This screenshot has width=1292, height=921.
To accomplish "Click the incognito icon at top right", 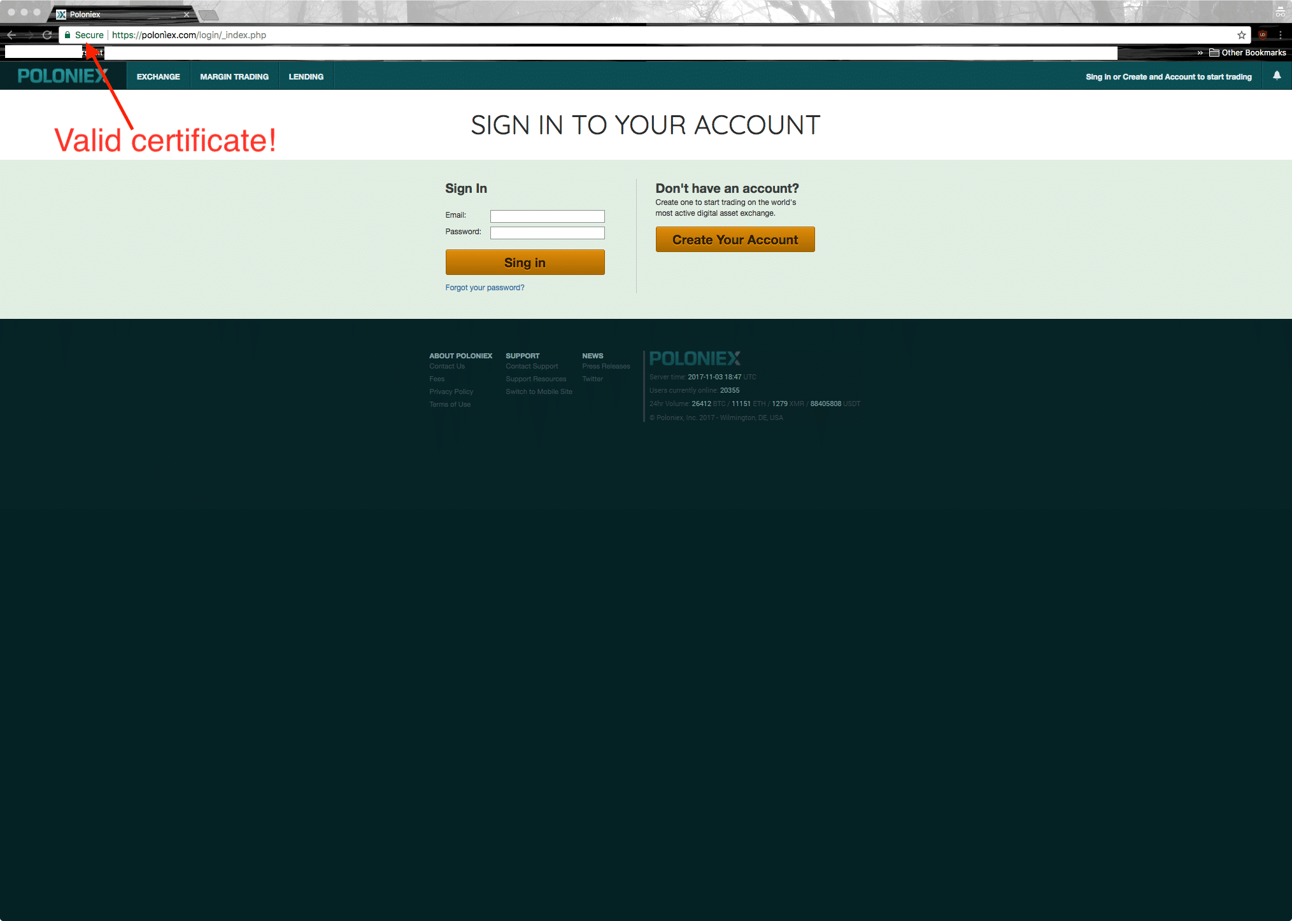I will pos(1280,11).
